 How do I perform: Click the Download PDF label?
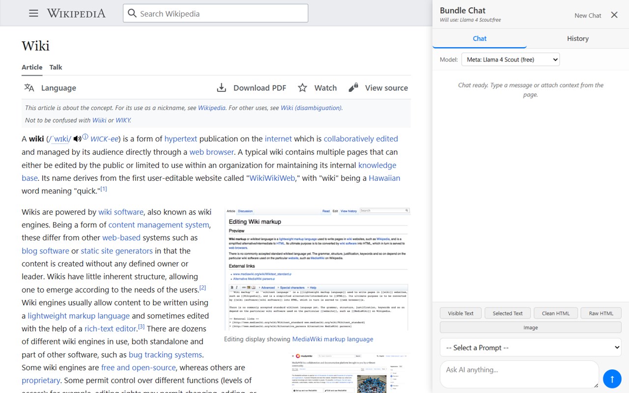point(259,88)
